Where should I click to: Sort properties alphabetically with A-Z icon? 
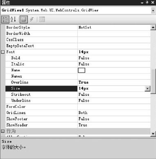click(13, 19)
